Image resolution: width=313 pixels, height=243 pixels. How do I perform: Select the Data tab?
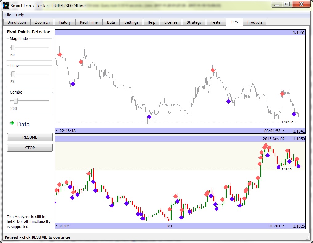111,22
